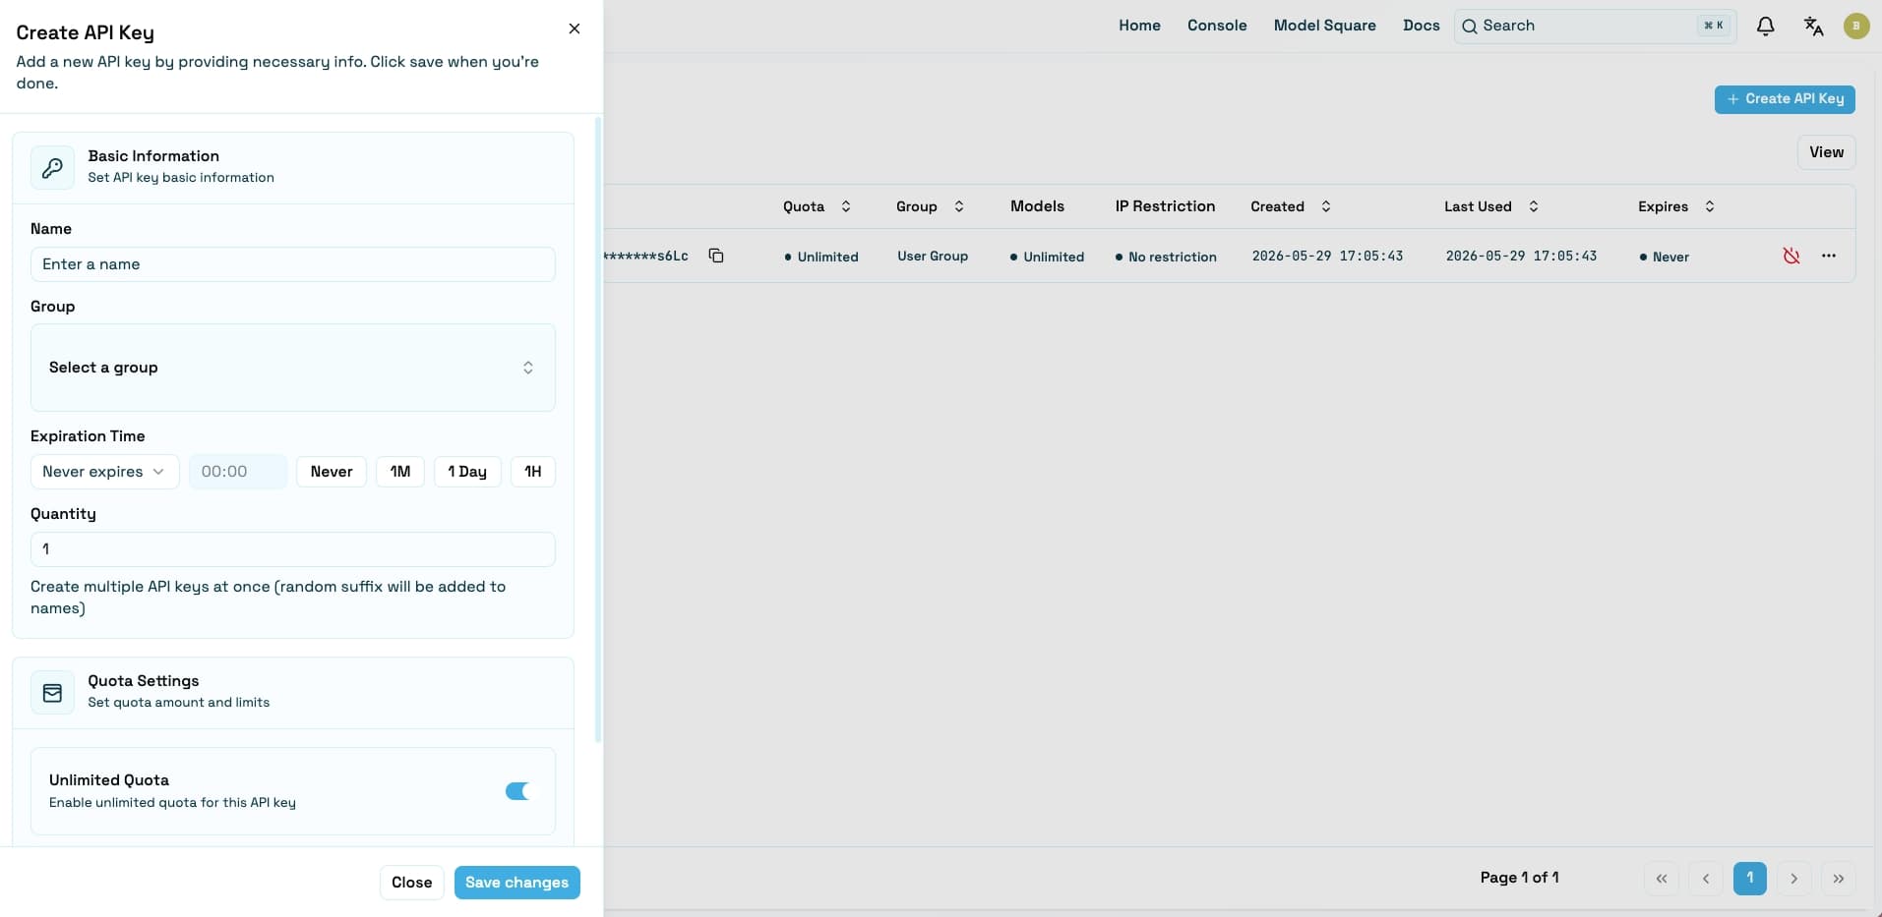The image size is (1882, 917).
Task: Focus the Quantity input field
Action: [x=293, y=549]
